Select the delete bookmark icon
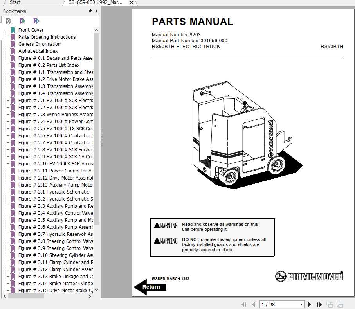 pyautogui.click(x=9, y=21)
